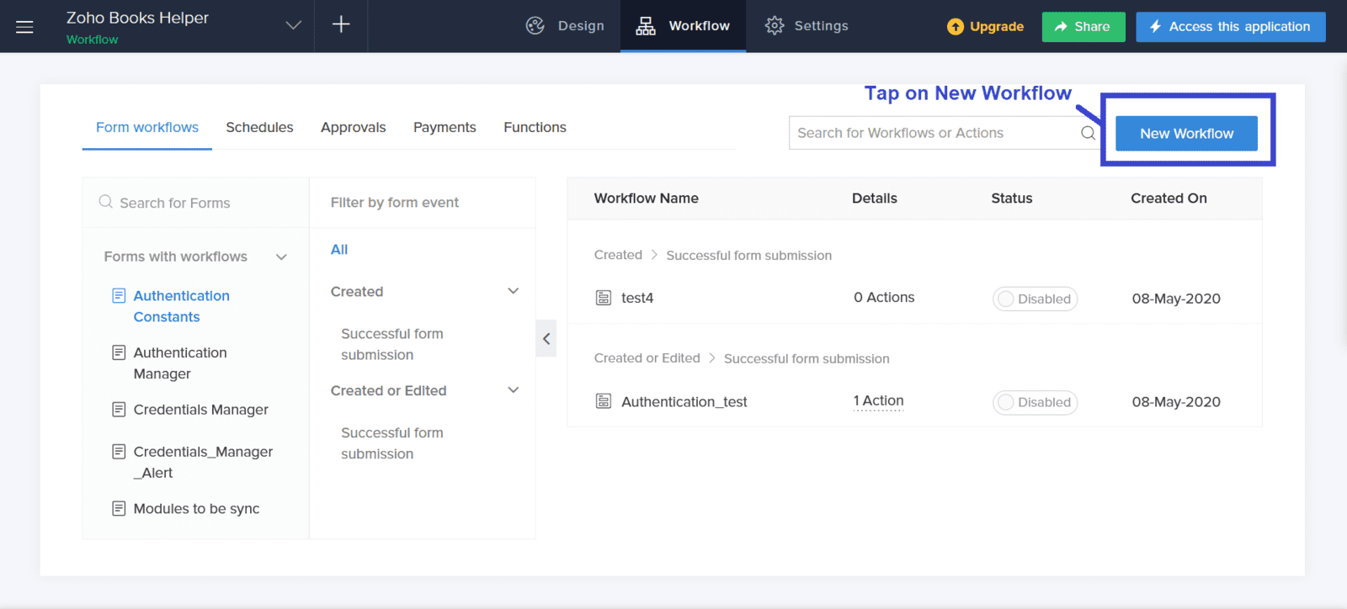The height and width of the screenshot is (609, 1347).
Task: Click the Workflow diagram icon
Action: coord(646,26)
